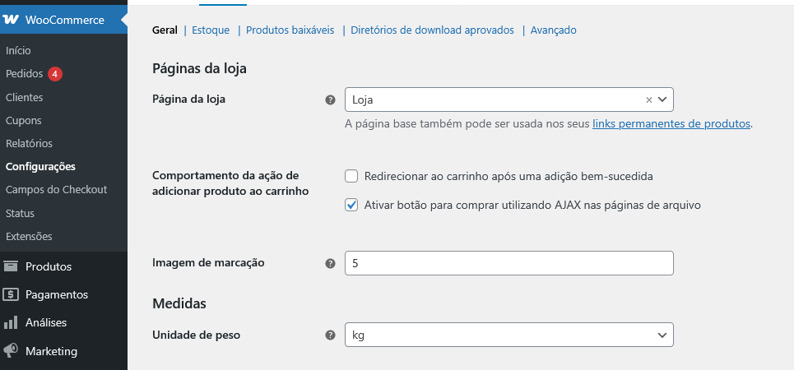The width and height of the screenshot is (794, 370).
Task: Click the Páginas da loja heading
Action: click(x=199, y=68)
